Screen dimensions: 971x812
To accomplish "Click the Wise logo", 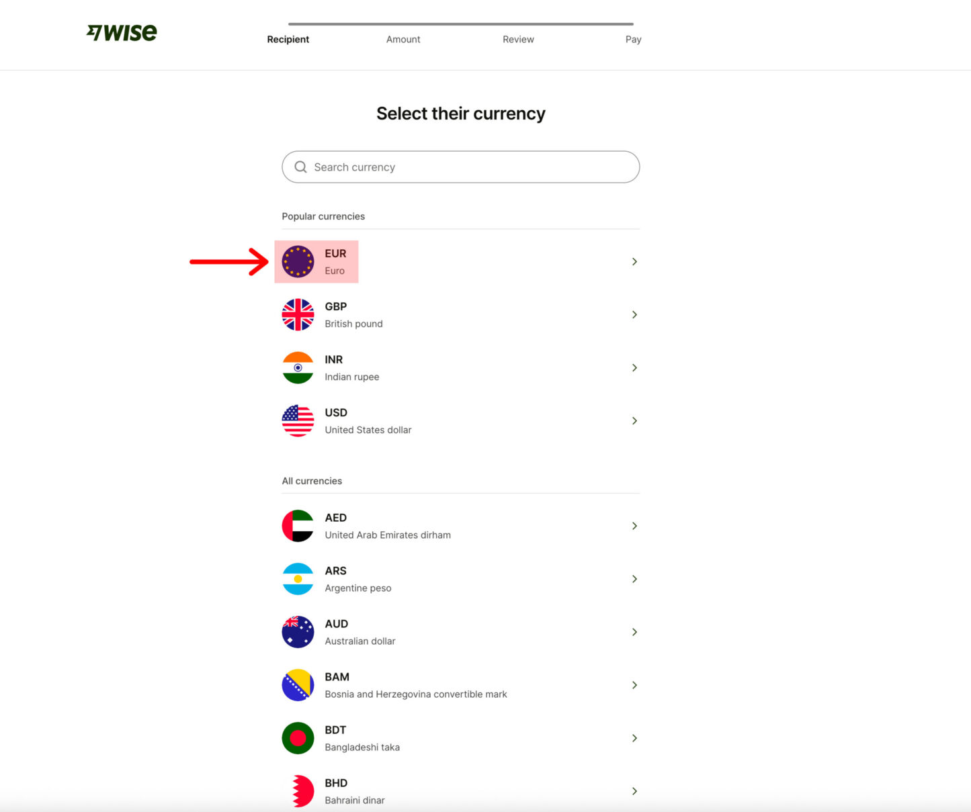I will coord(122,32).
